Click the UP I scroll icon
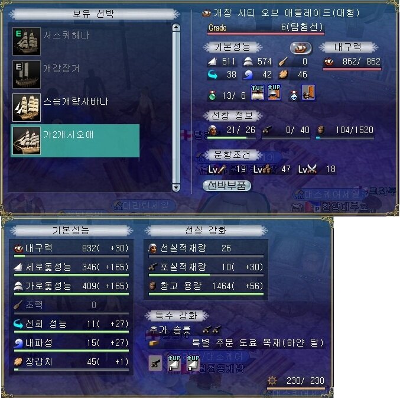This screenshot has height=398, width=400. coord(174,363)
